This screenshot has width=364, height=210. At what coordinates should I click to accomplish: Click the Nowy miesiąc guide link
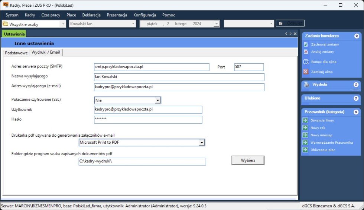(322, 135)
